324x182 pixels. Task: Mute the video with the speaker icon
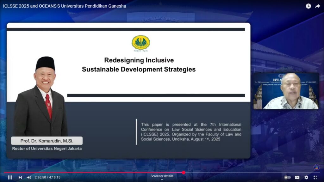[29, 178]
